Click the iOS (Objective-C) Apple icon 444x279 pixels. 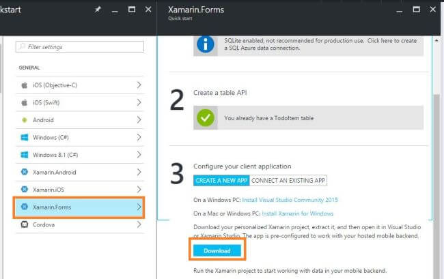(x=25, y=85)
